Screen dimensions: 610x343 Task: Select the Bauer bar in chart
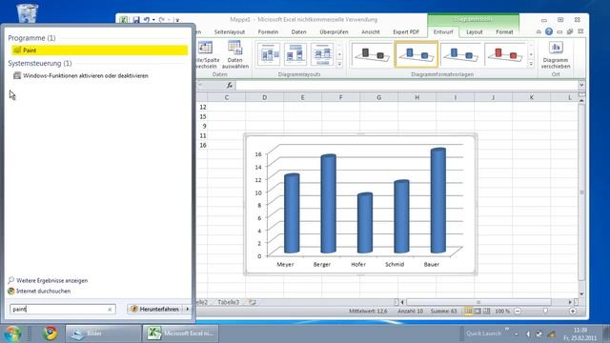pyautogui.click(x=438, y=200)
